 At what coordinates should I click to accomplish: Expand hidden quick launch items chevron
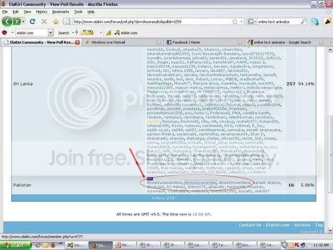click(x=61, y=244)
